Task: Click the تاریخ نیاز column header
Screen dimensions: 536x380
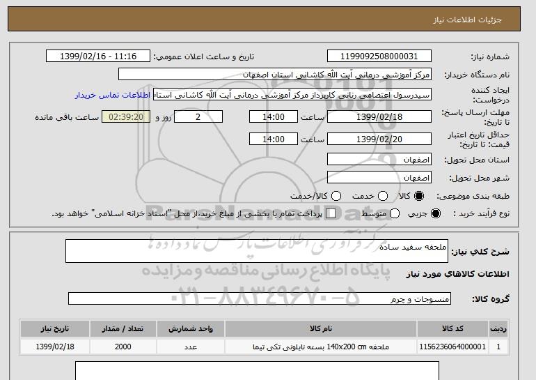Action: point(55,328)
